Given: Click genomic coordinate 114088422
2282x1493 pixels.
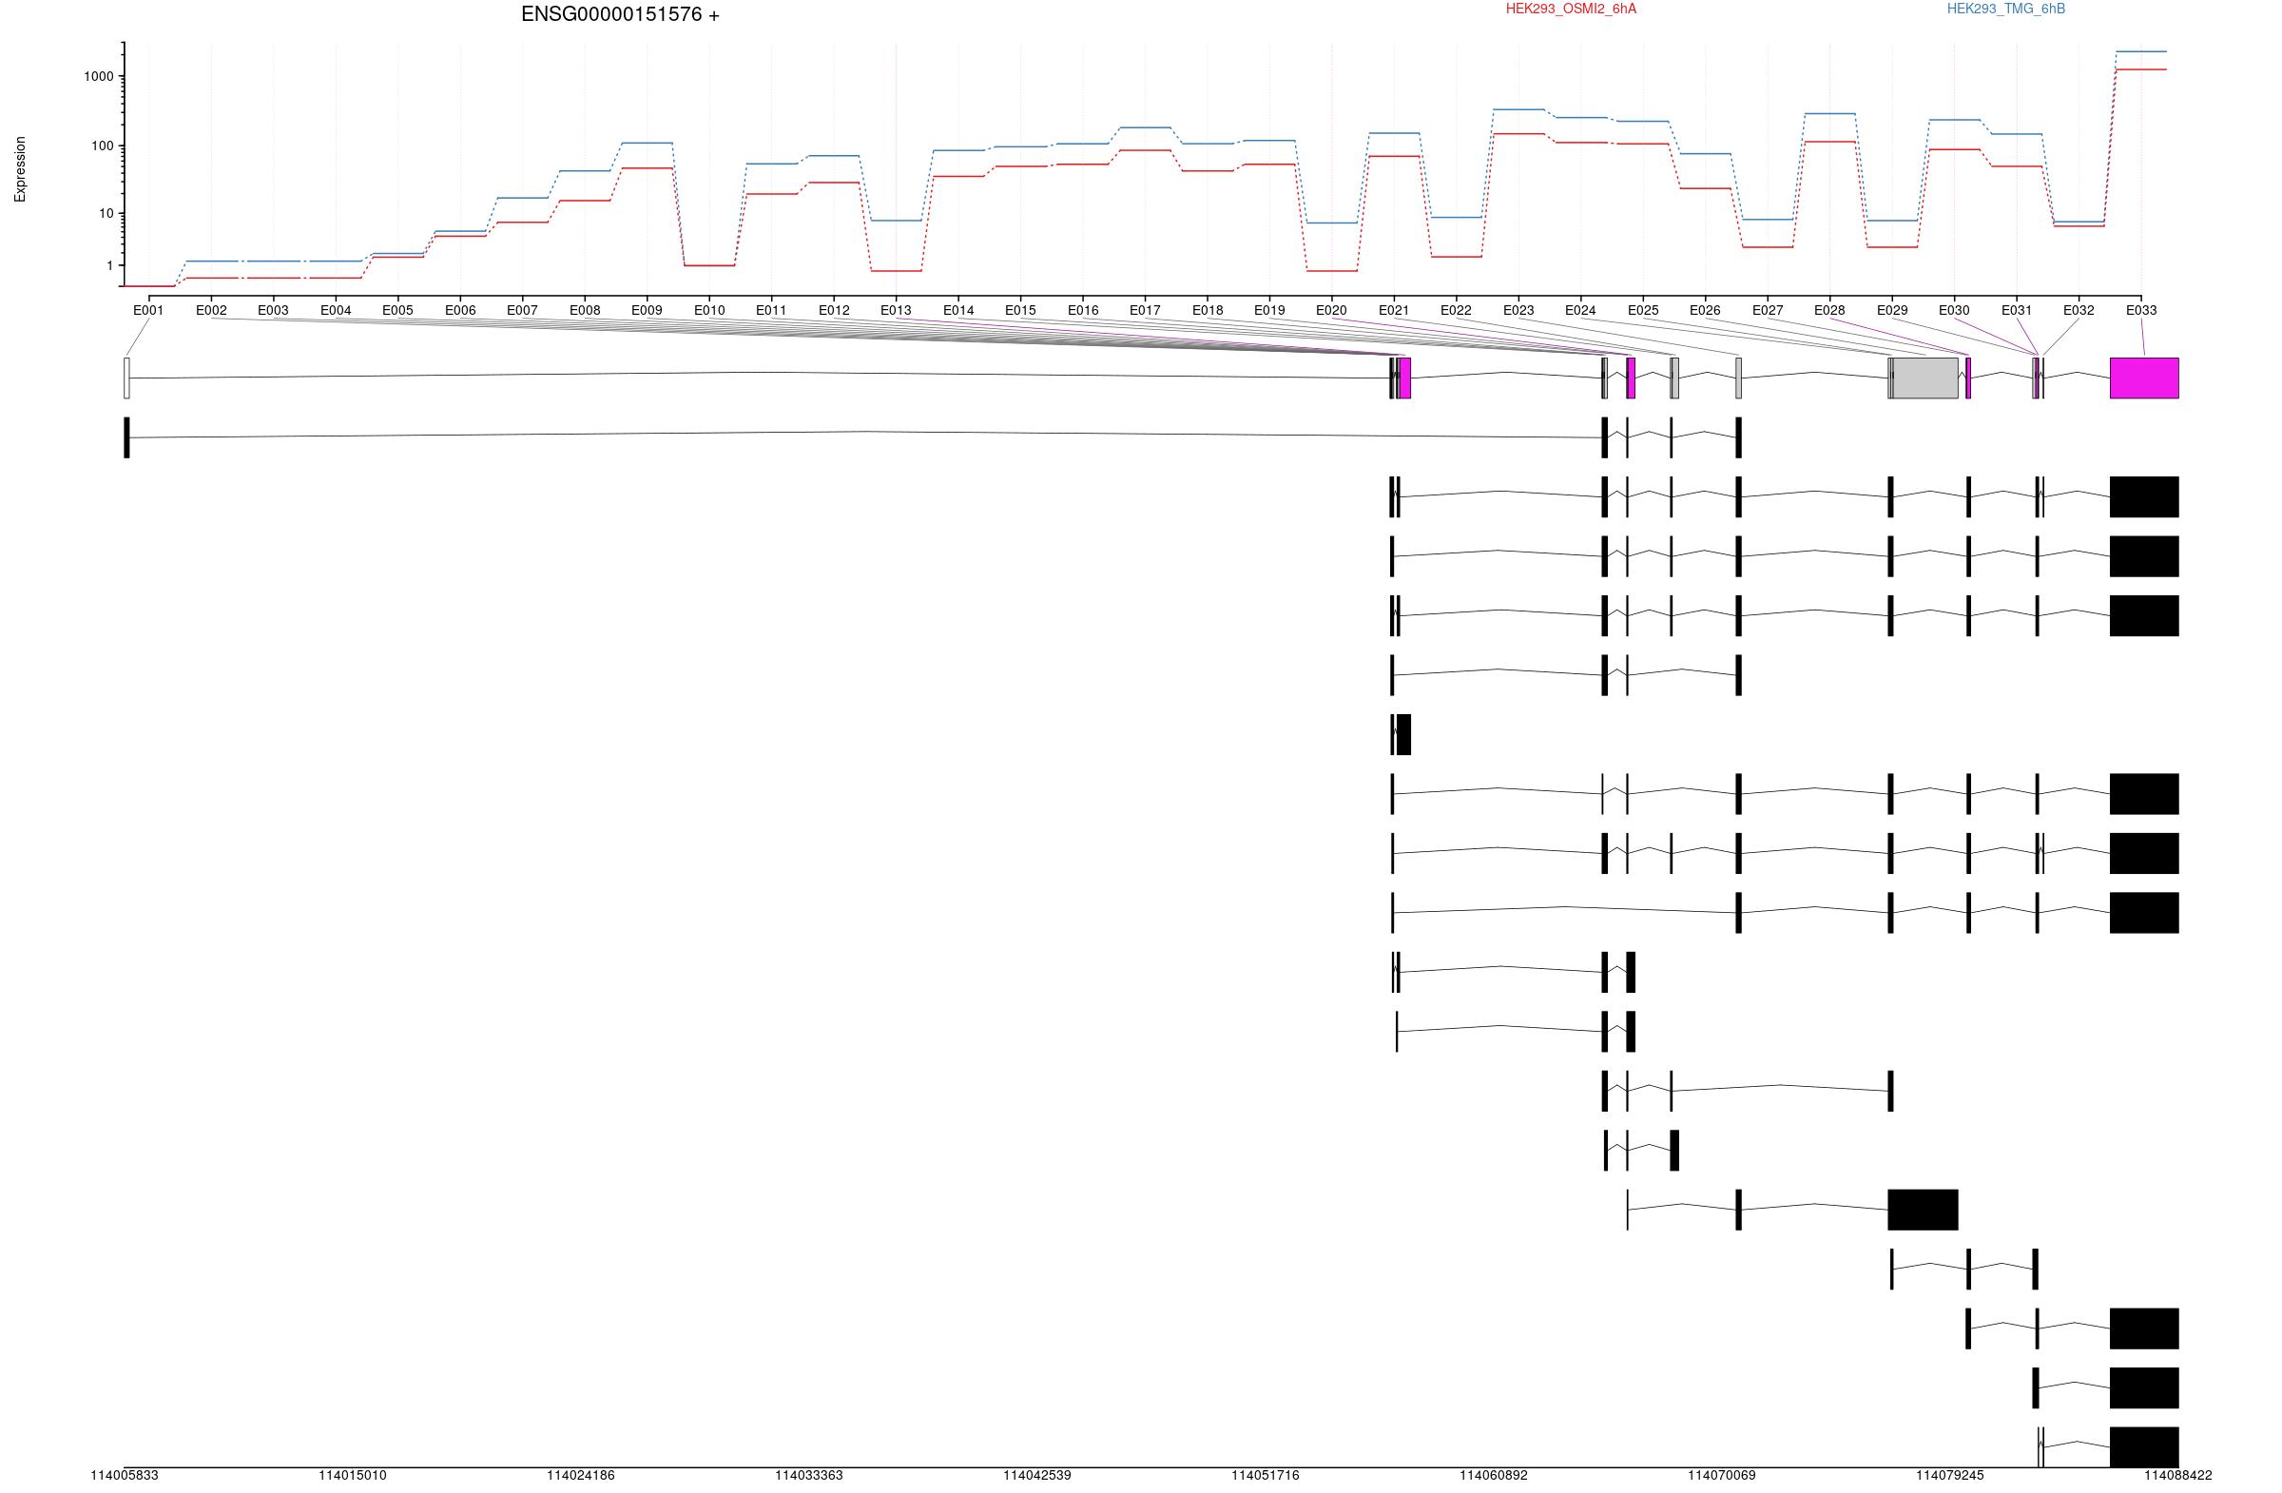Looking at the screenshot, I should pyautogui.click(x=2178, y=1475).
